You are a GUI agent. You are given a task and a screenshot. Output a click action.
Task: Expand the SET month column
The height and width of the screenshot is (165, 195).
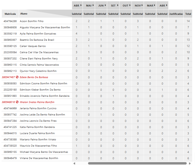point(118,5)
